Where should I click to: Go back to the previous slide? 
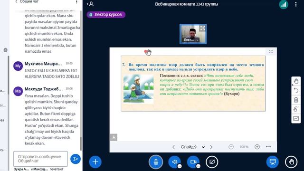173,147
